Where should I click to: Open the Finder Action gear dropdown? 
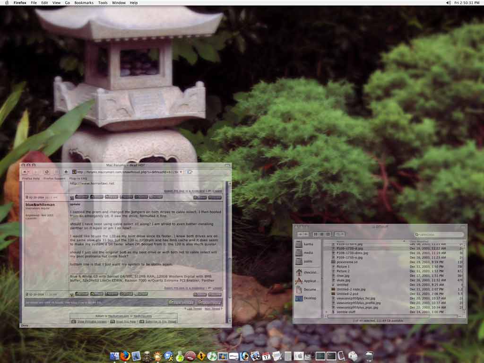pyautogui.click(x=339, y=234)
